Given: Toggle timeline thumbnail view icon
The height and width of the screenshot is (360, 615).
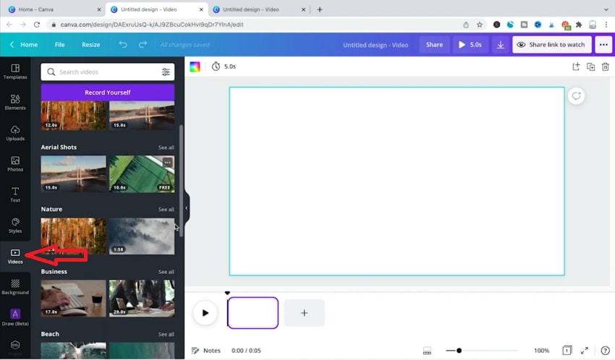Looking at the screenshot, I should tap(427, 351).
